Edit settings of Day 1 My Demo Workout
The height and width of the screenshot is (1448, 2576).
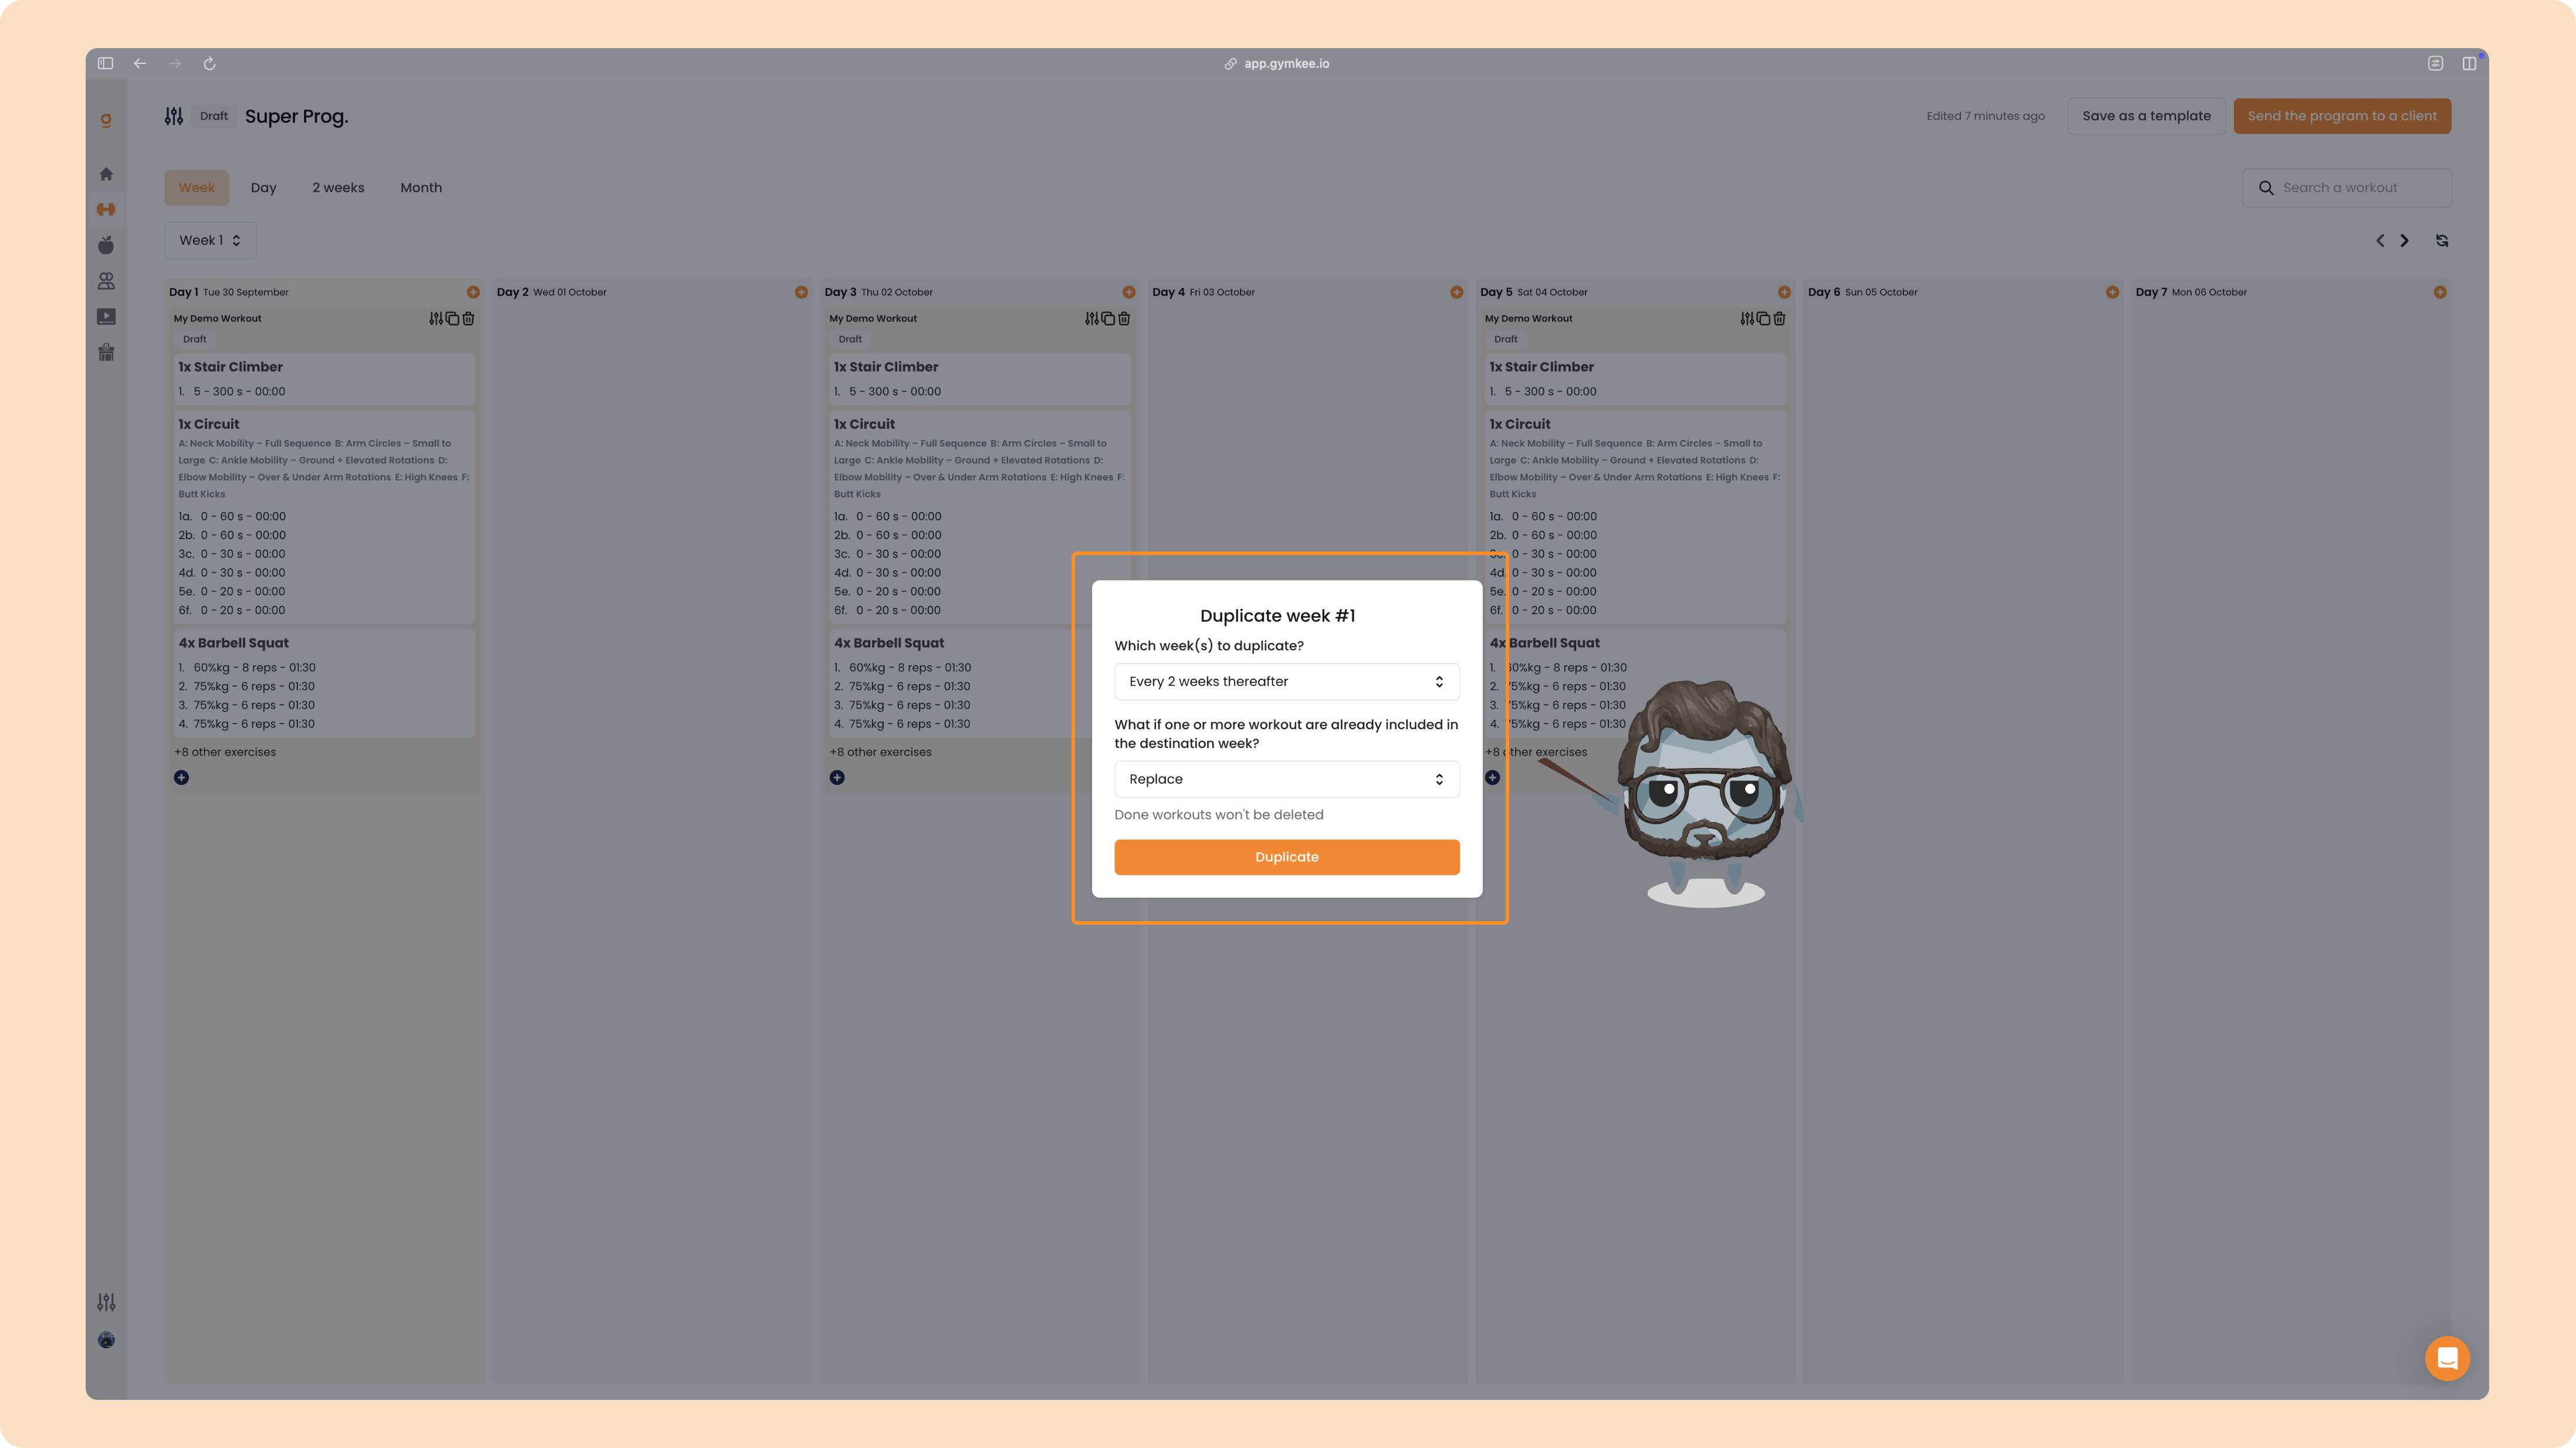436,318
